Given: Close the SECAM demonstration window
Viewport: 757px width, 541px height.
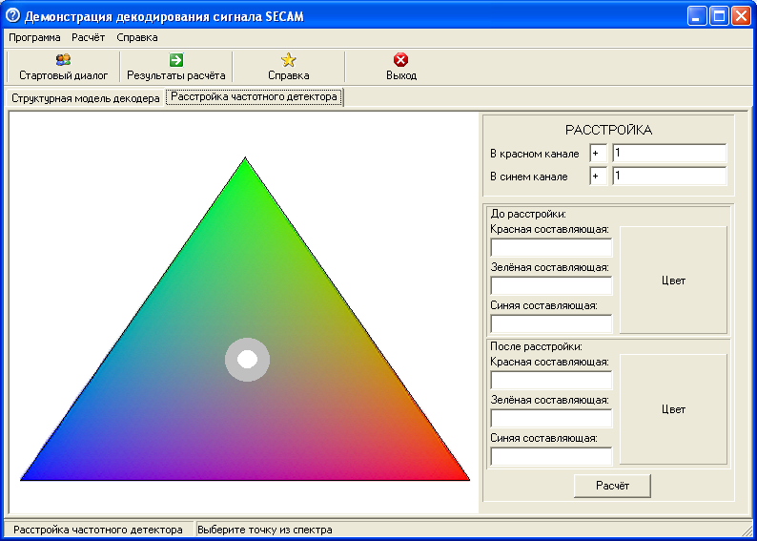Looking at the screenshot, I should (740, 16).
